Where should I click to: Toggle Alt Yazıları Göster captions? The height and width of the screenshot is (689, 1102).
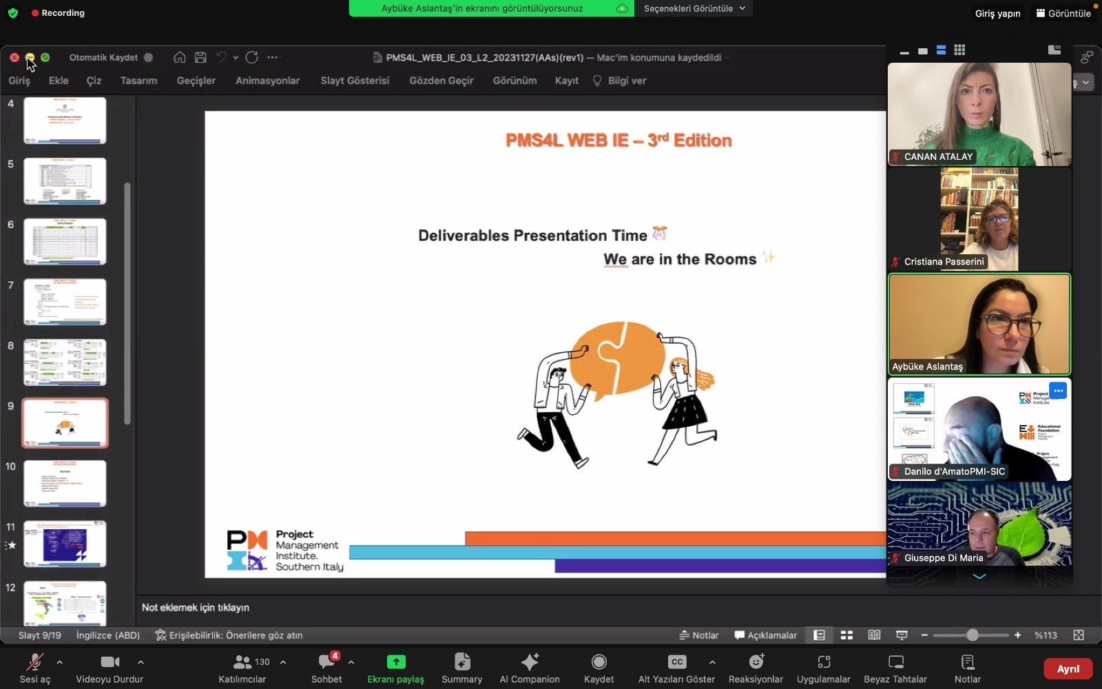[x=677, y=668]
